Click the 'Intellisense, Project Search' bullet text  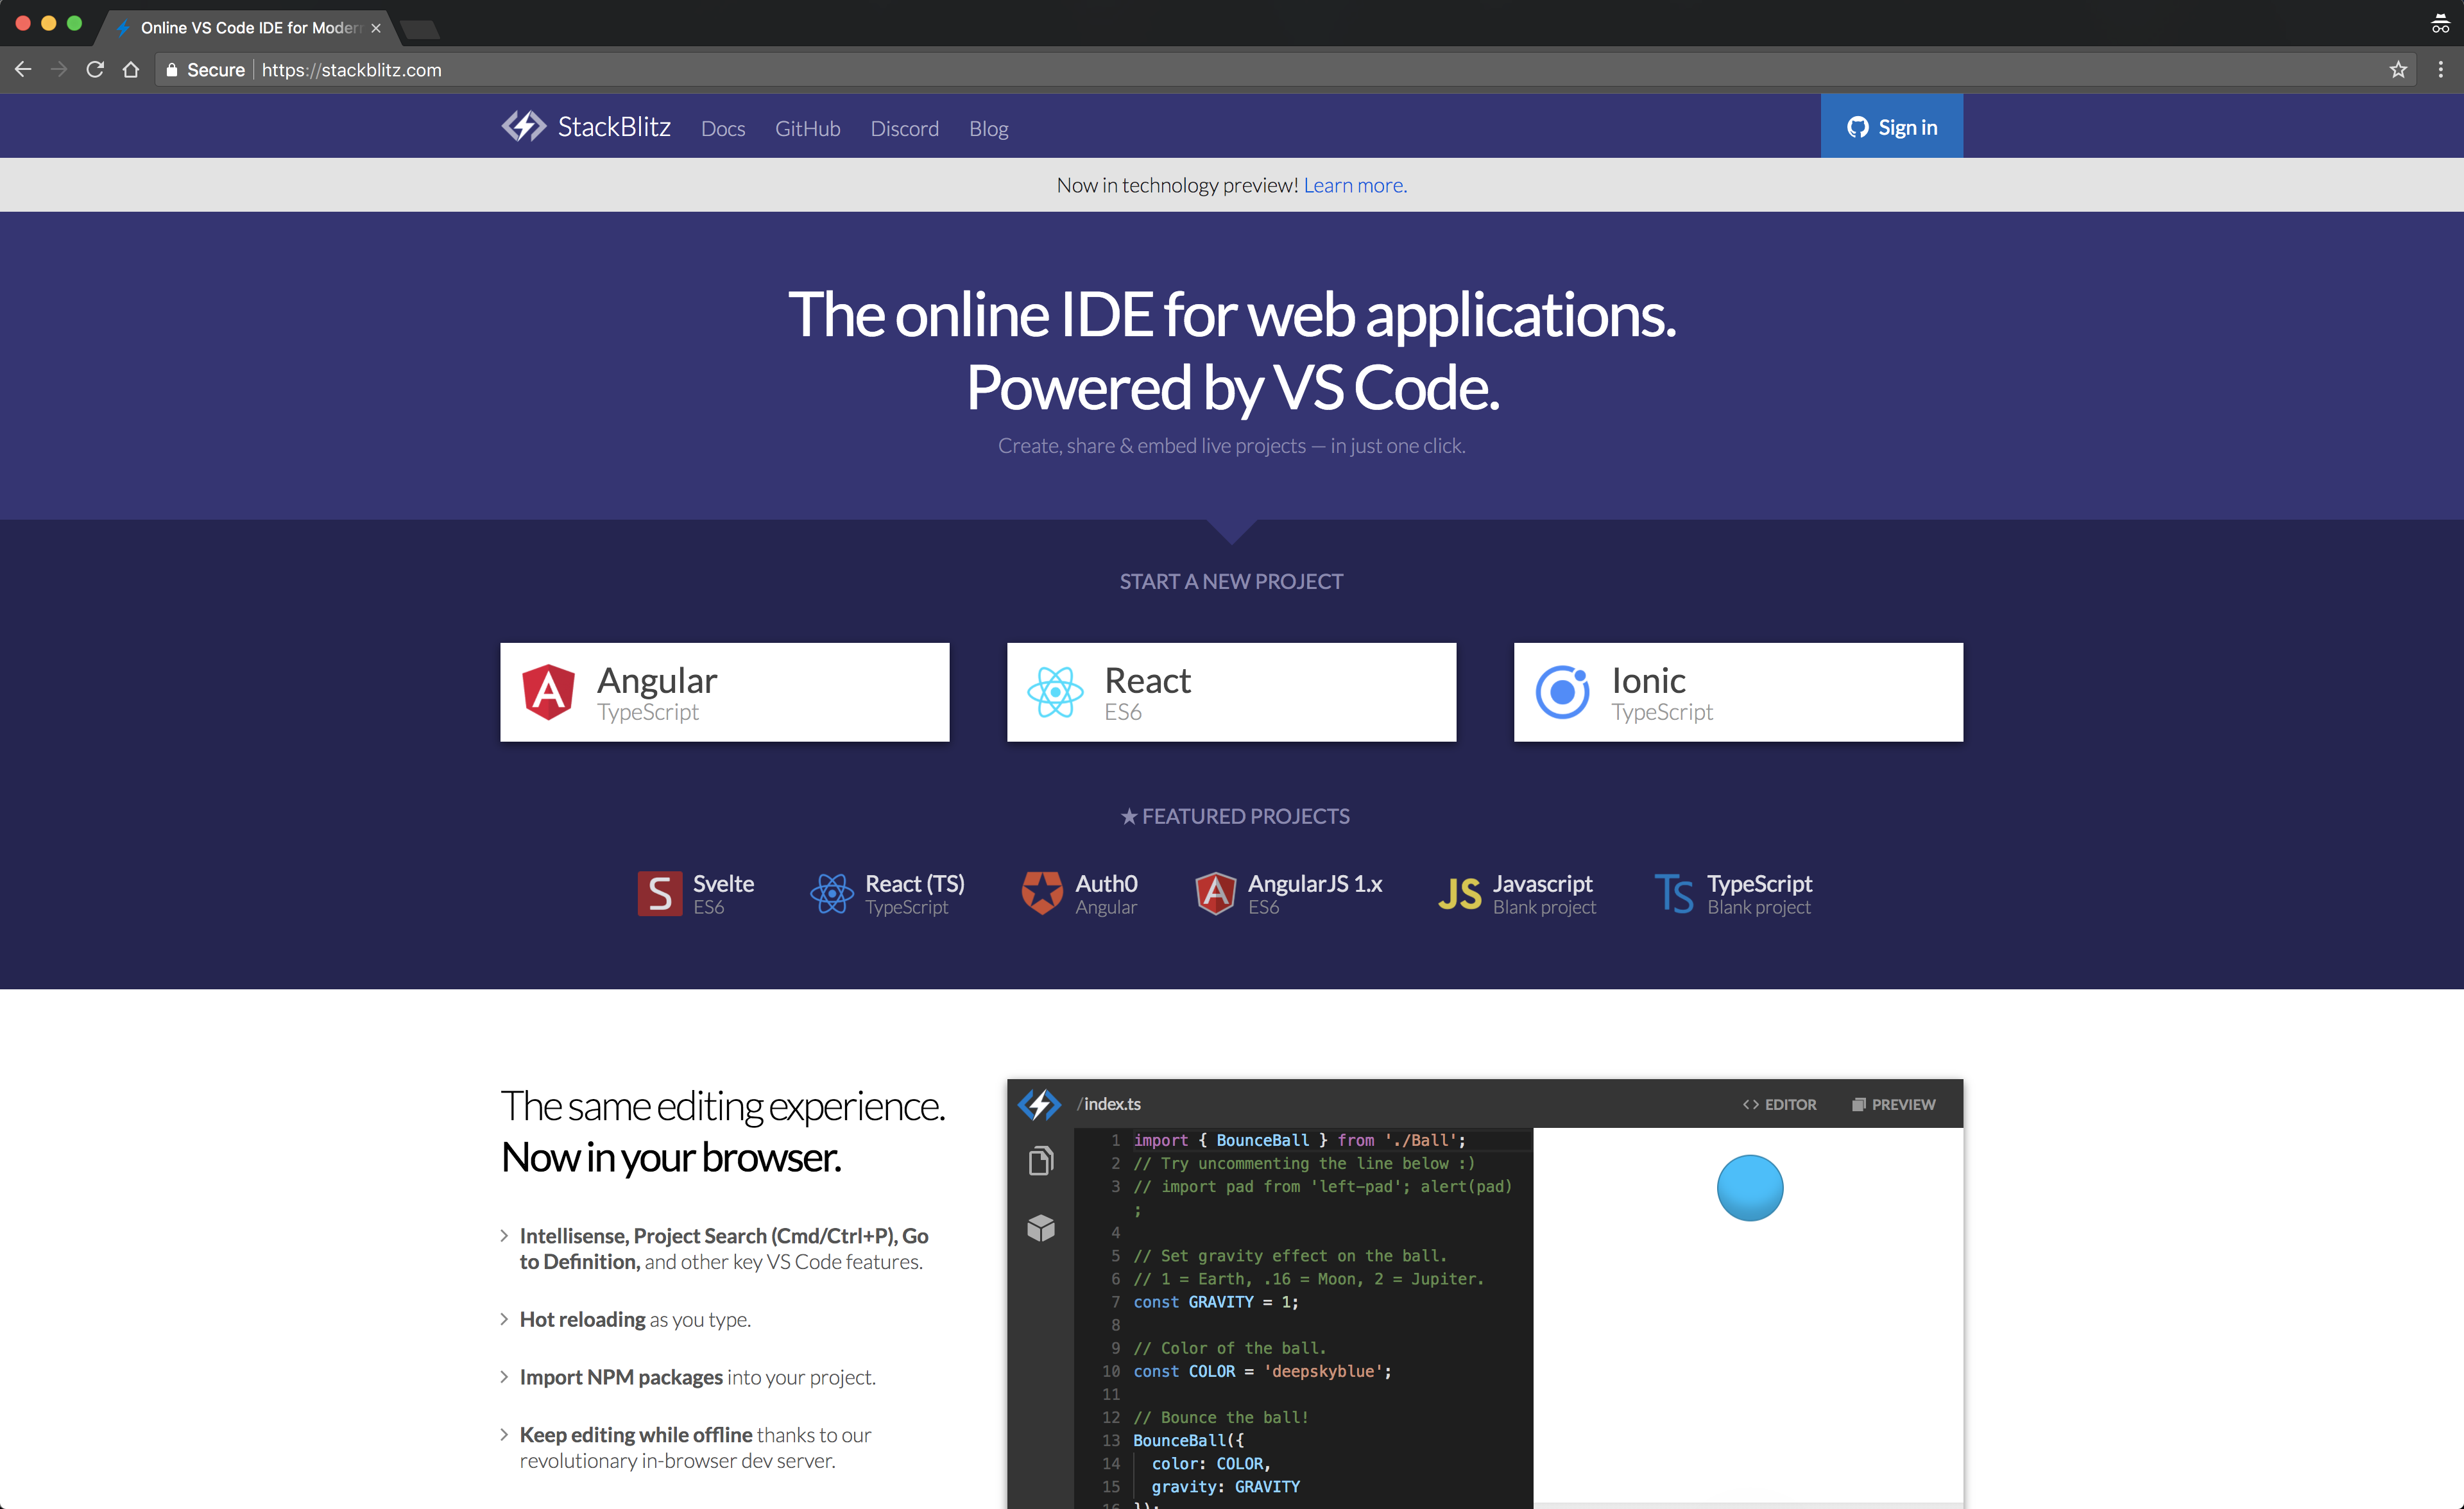point(724,1248)
